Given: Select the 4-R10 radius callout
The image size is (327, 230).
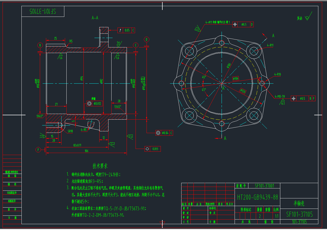Looking at the screenshot, I should (x=277, y=74).
